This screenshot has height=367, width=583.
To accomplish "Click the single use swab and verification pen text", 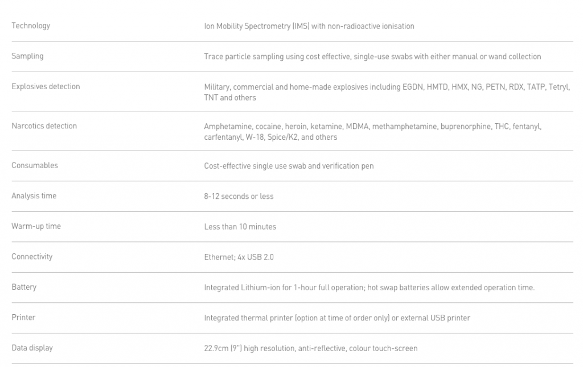I will [x=289, y=166].
